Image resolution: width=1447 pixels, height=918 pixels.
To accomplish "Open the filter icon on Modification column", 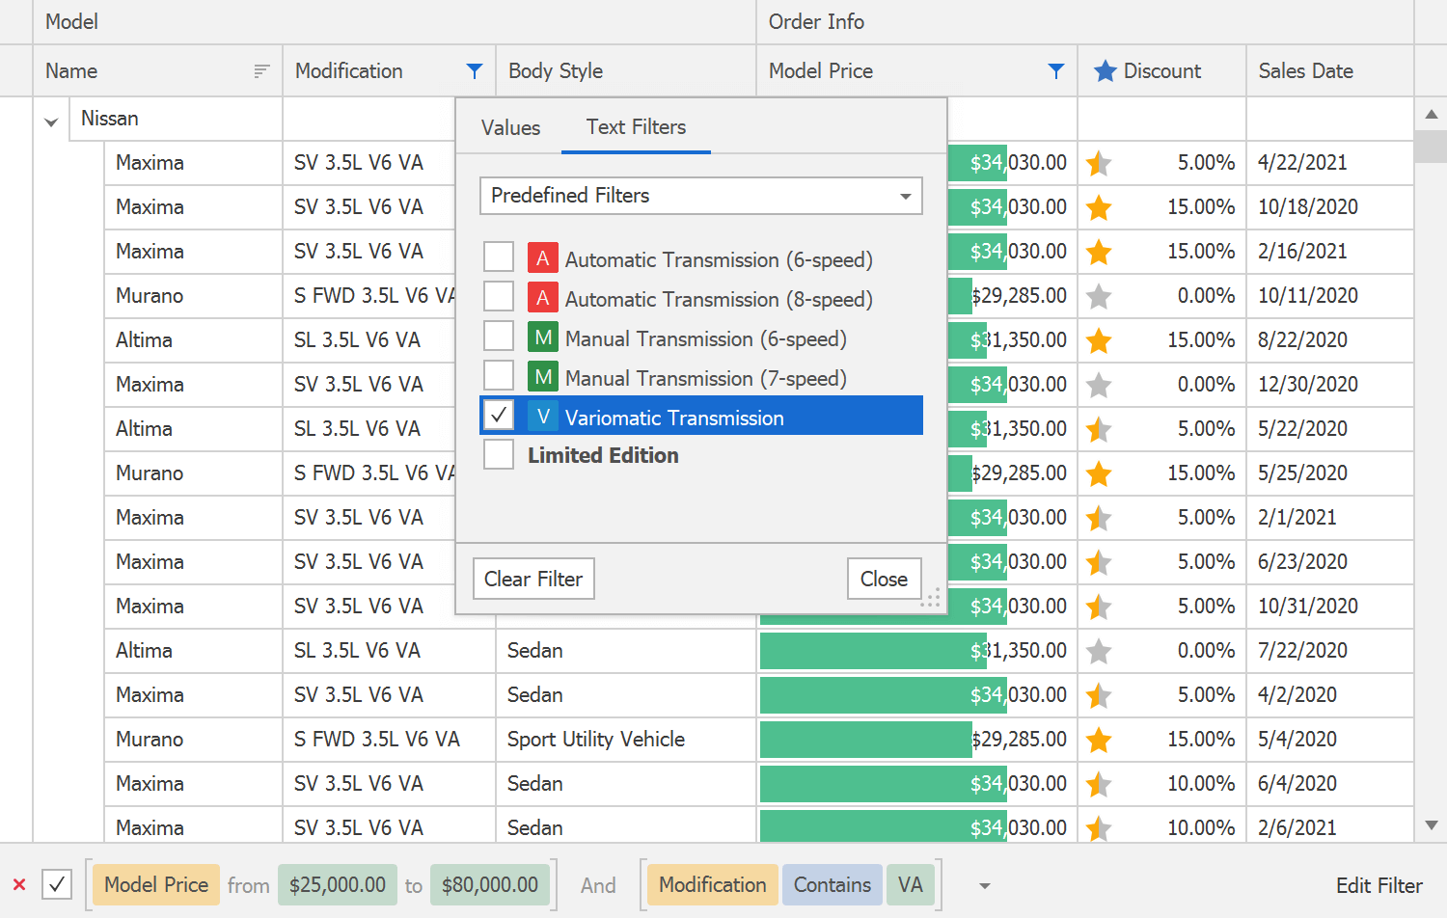I will 474,70.
